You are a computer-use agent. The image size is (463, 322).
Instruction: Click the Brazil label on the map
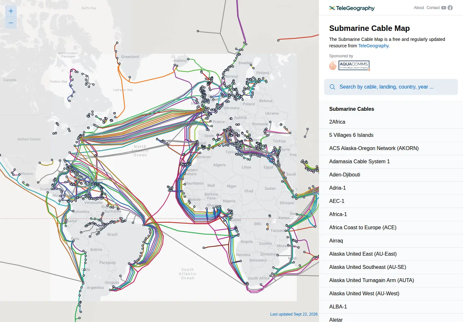pos(112,234)
